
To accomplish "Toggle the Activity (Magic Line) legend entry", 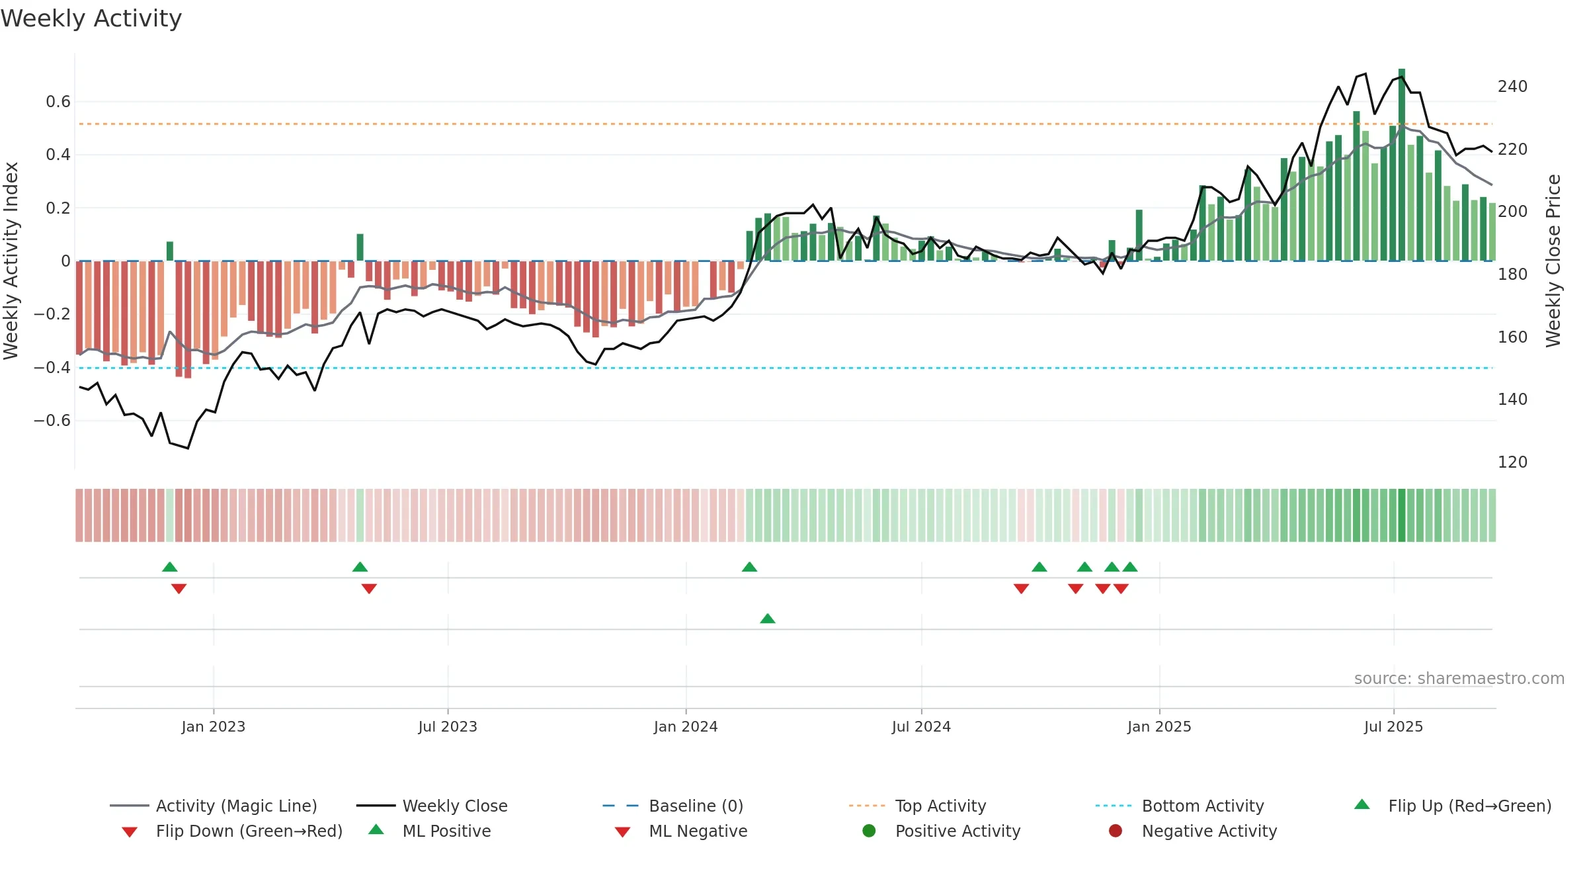I will pos(213,806).
